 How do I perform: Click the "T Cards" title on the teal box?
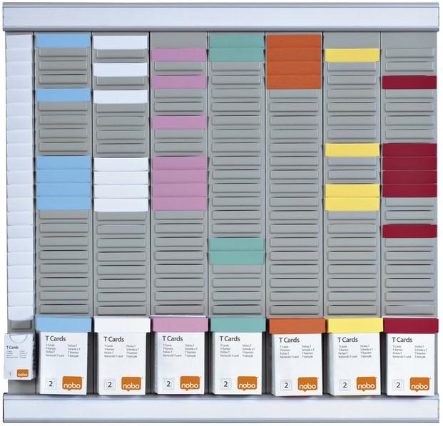pyautogui.click(x=230, y=339)
